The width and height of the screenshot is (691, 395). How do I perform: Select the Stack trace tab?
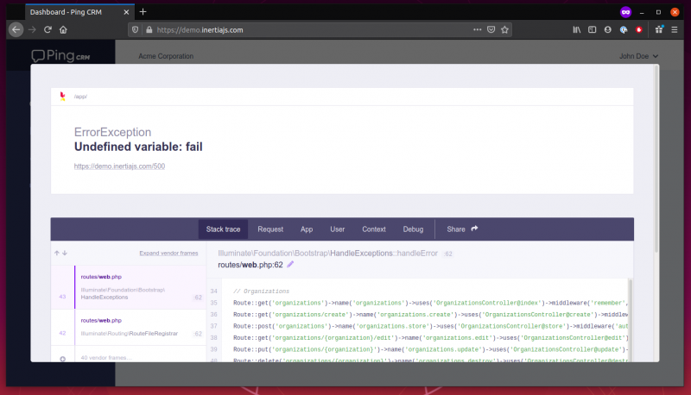223,229
